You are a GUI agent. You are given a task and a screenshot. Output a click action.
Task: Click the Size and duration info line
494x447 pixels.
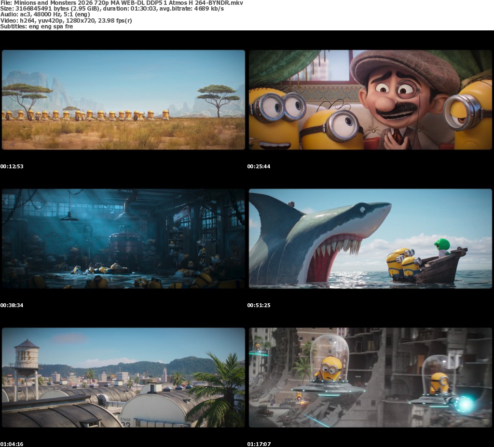click(112, 9)
